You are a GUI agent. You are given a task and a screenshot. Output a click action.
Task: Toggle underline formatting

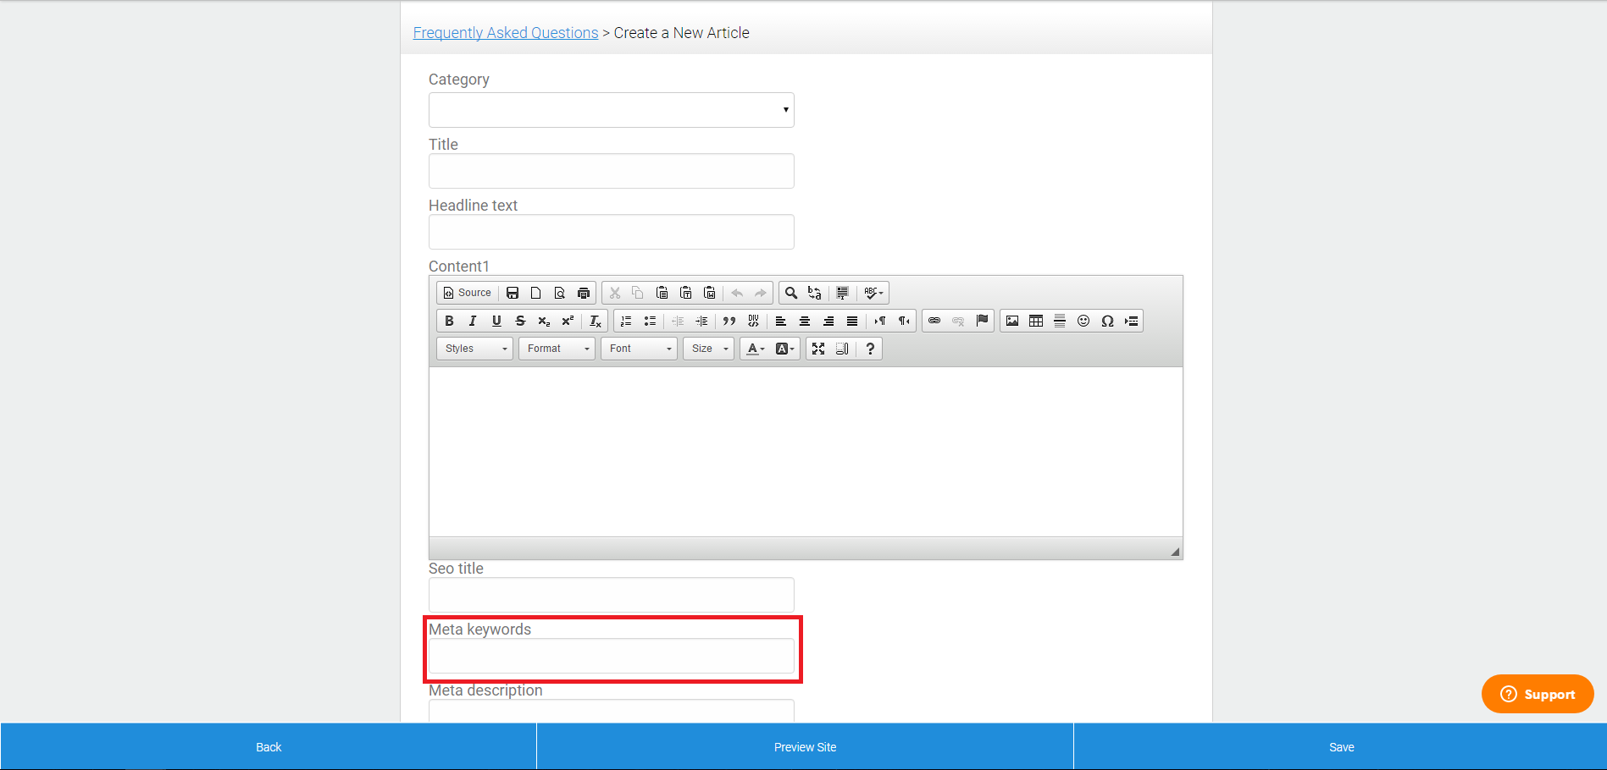(497, 321)
